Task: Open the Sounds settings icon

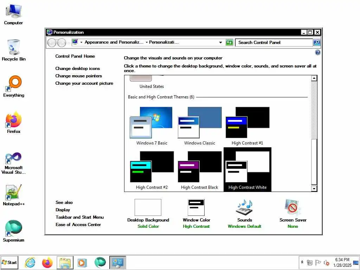Action: [x=244, y=207]
